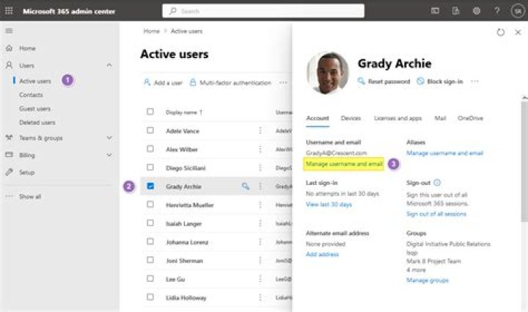This screenshot has width=528, height=312.
Task: Switch to the OneDrive tab
Action: 470,118
